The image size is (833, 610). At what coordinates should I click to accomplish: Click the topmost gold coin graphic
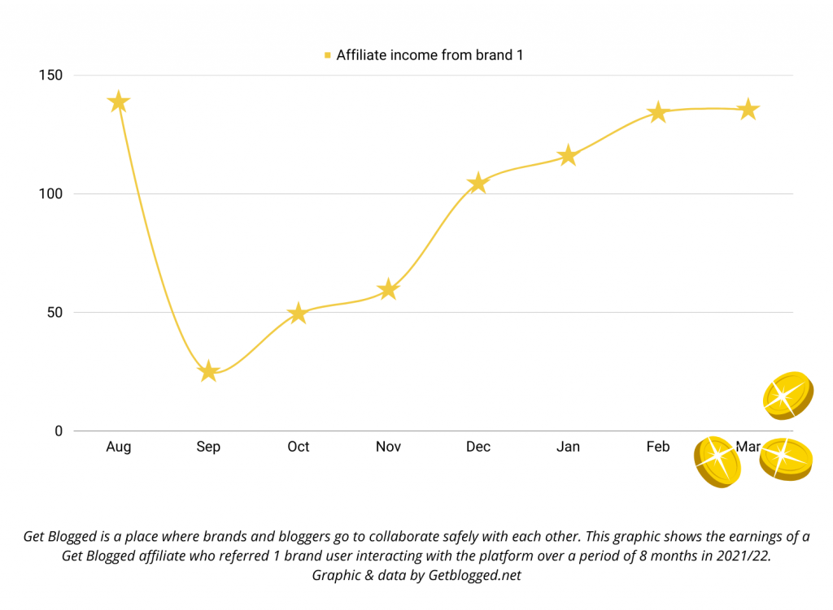(787, 395)
